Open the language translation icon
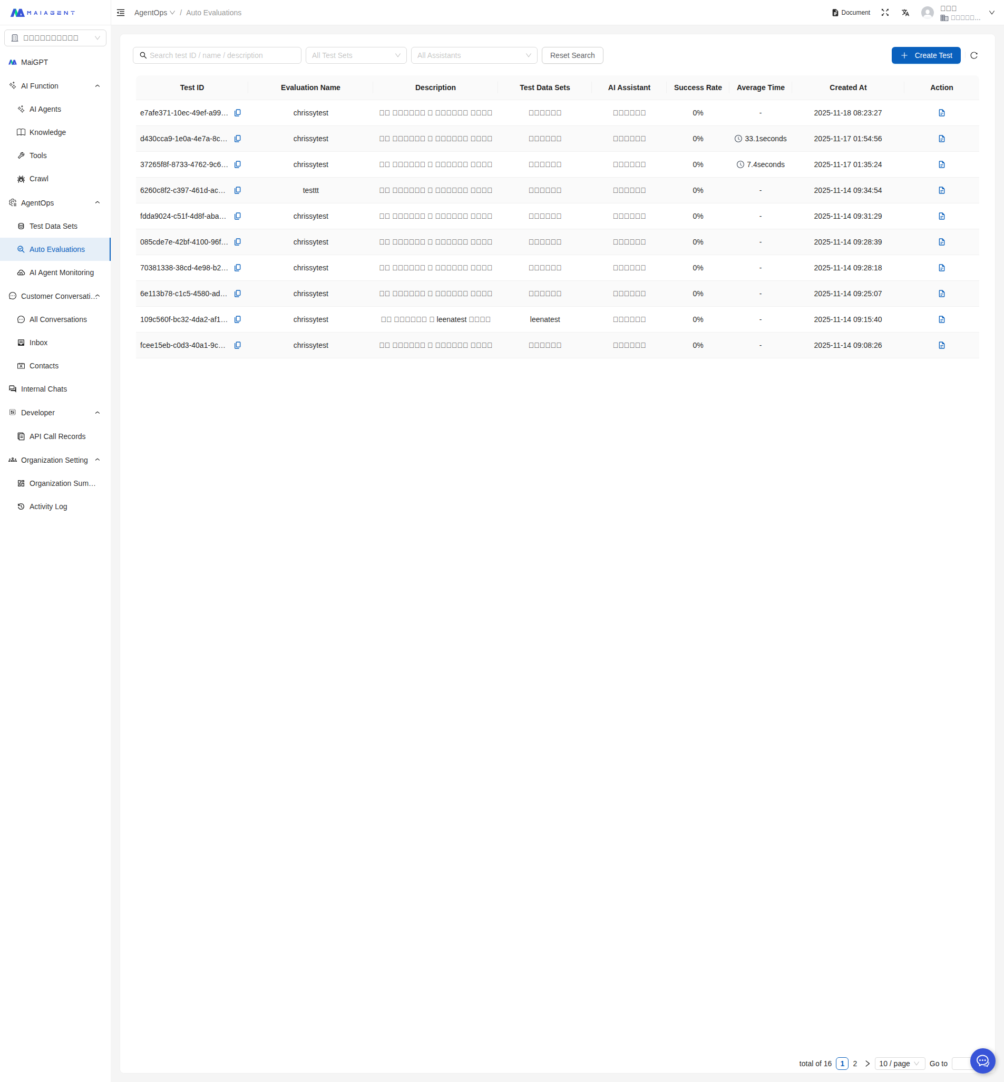1004x1082 pixels. pyautogui.click(x=905, y=13)
